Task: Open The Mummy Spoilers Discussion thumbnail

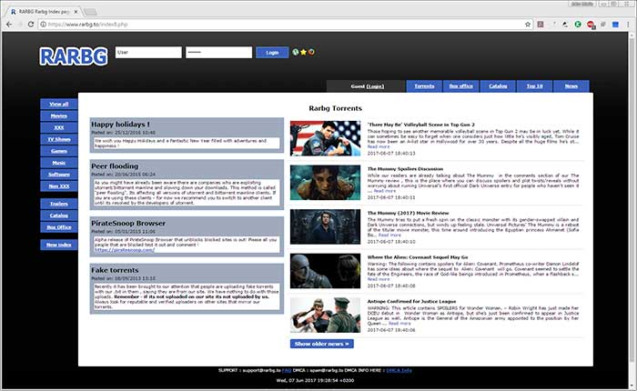Action: pyautogui.click(x=325, y=182)
